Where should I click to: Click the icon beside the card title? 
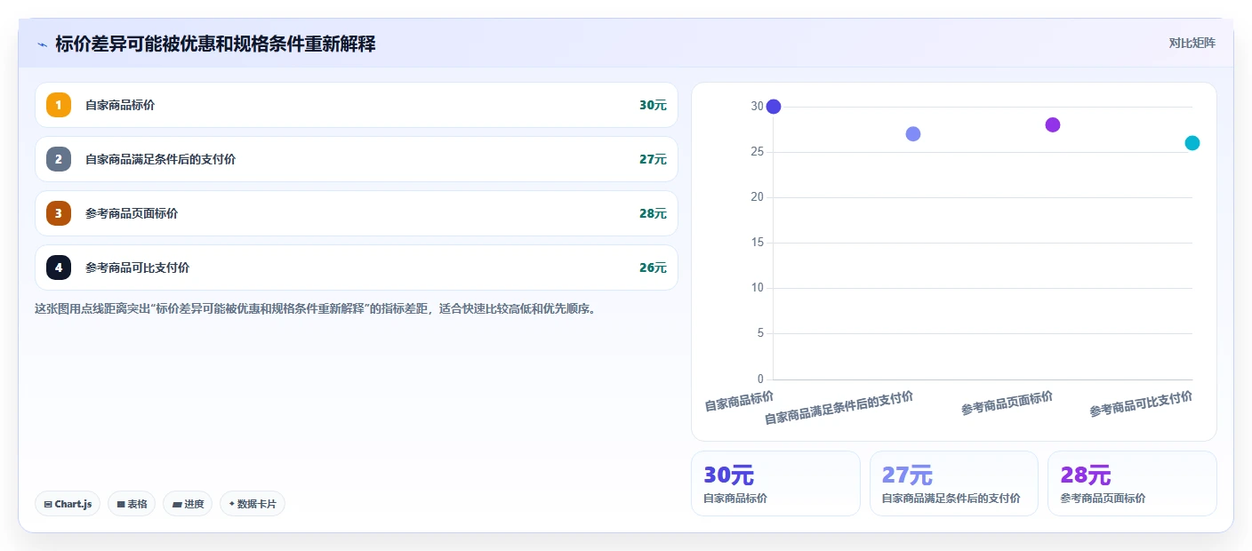tap(42, 44)
